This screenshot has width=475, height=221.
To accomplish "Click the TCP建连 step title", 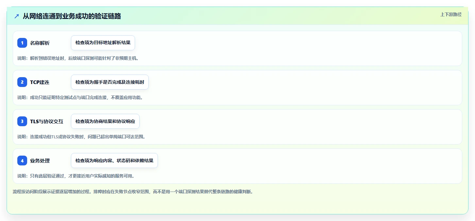I will (x=40, y=82).
